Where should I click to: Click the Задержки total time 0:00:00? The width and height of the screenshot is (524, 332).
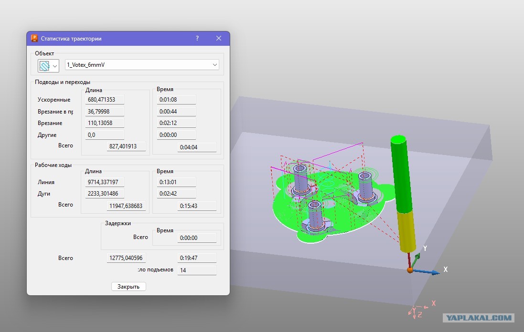(197, 238)
